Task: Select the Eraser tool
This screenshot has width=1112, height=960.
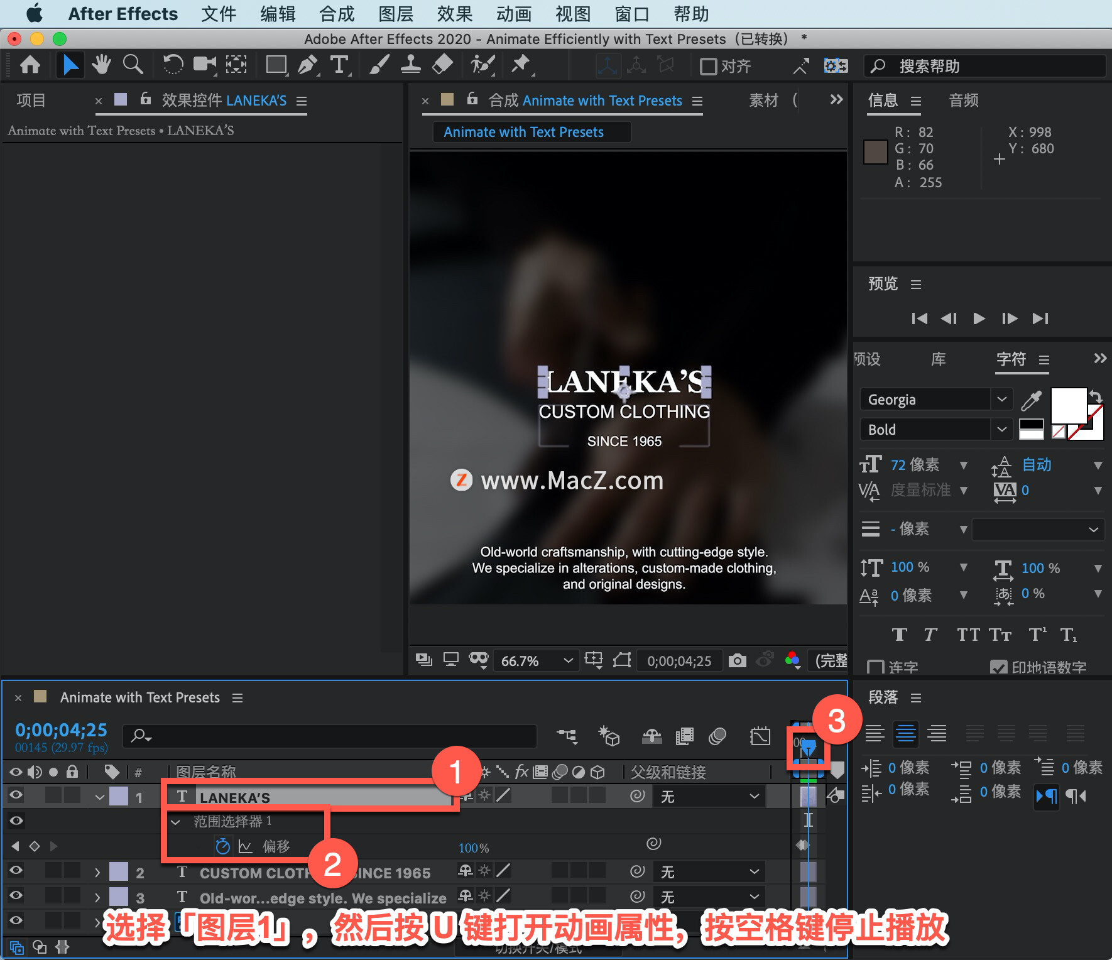Action: pyautogui.click(x=442, y=65)
